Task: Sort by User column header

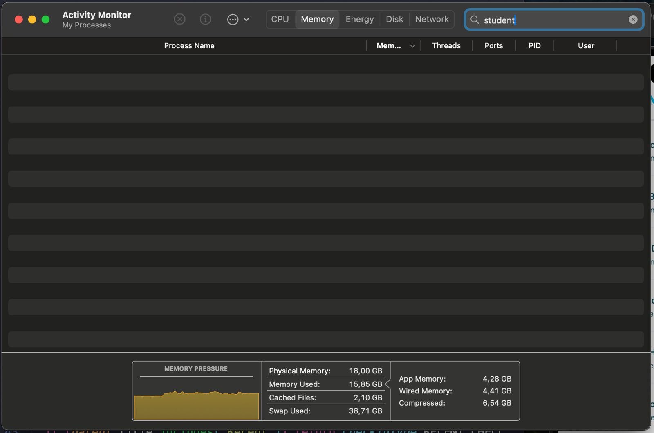Action: point(586,46)
